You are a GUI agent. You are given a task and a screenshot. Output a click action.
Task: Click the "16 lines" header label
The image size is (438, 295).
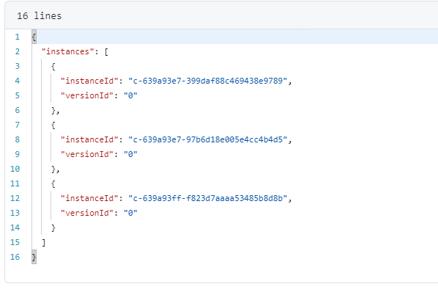coord(39,15)
